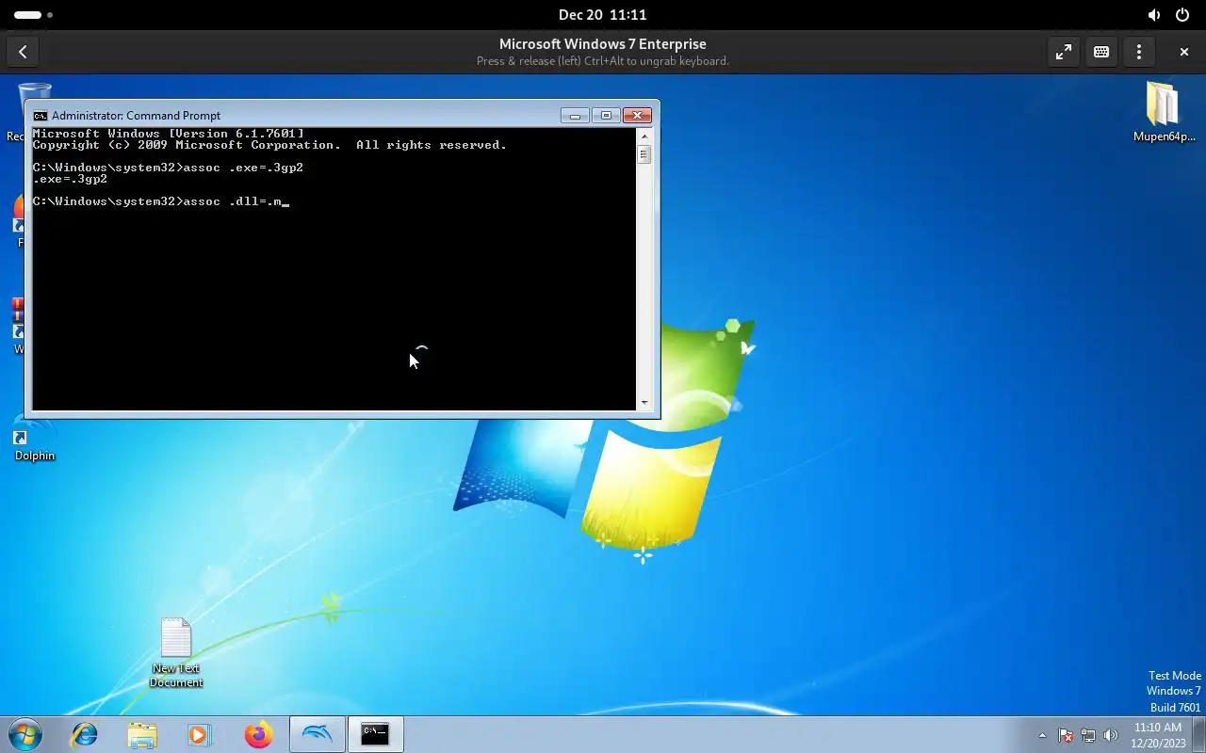Screen dimensions: 1206x753
Task: Minimize the Command Prompt window
Action: 575,115
